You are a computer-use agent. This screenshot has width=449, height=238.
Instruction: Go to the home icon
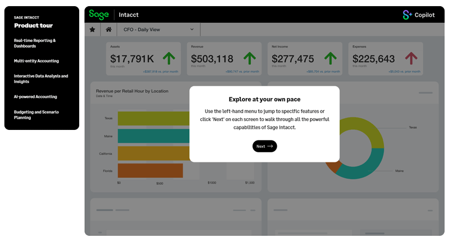108,30
